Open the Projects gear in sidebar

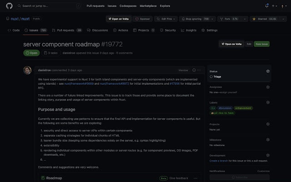(268, 124)
